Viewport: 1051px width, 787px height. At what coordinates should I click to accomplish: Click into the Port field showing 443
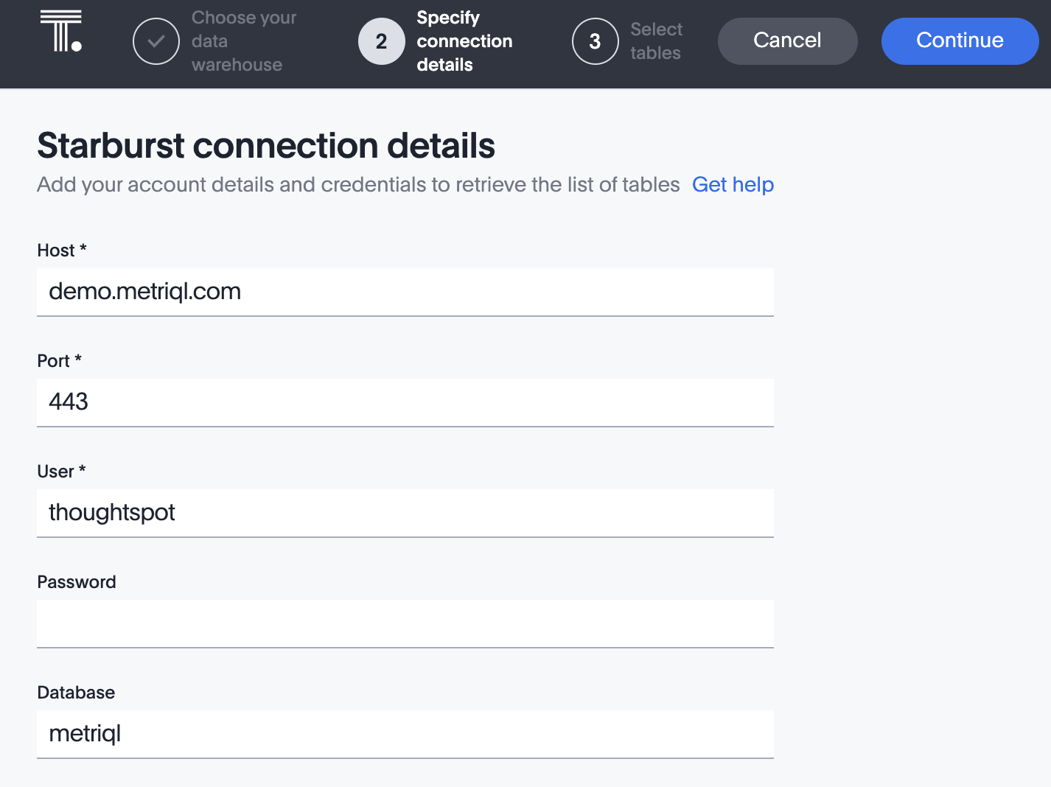click(x=405, y=402)
